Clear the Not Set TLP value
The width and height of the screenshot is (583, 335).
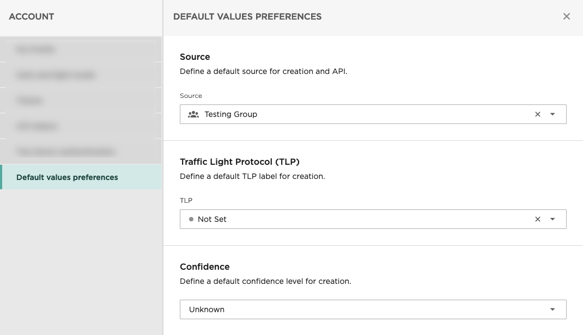pyautogui.click(x=537, y=219)
